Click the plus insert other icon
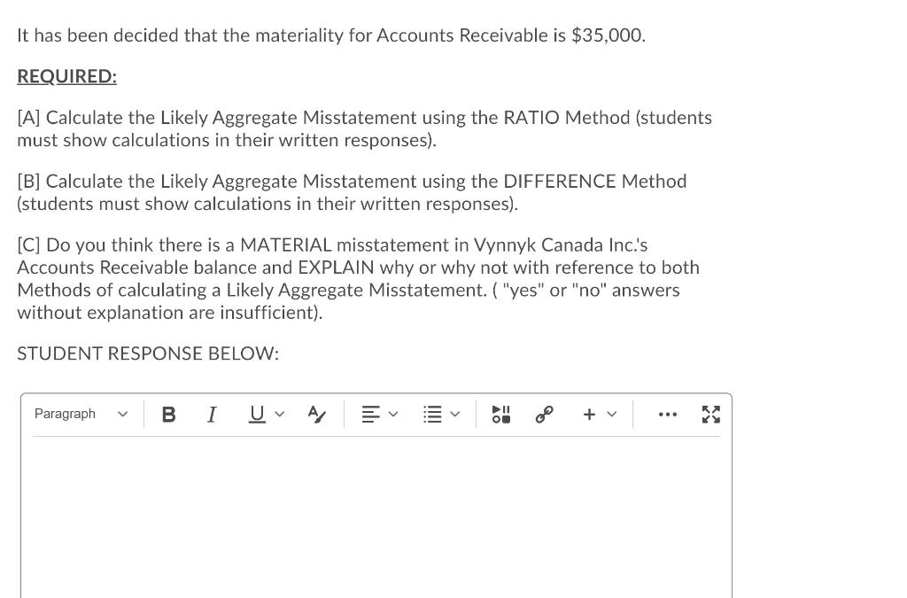Viewport: 907px width, 598px height. pyautogui.click(x=589, y=414)
